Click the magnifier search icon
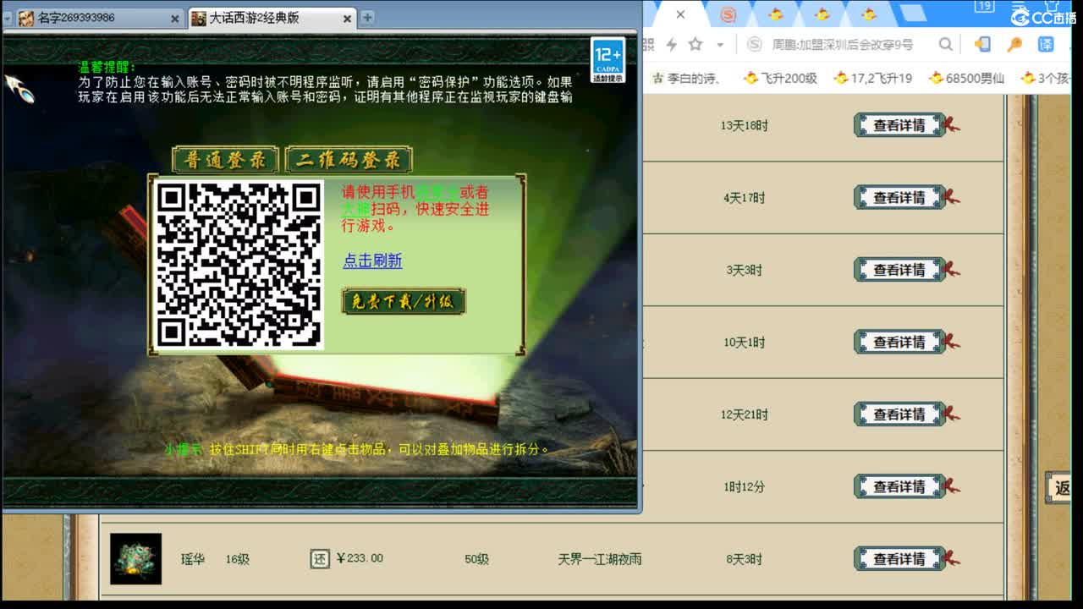The image size is (1083, 609). [946, 44]
